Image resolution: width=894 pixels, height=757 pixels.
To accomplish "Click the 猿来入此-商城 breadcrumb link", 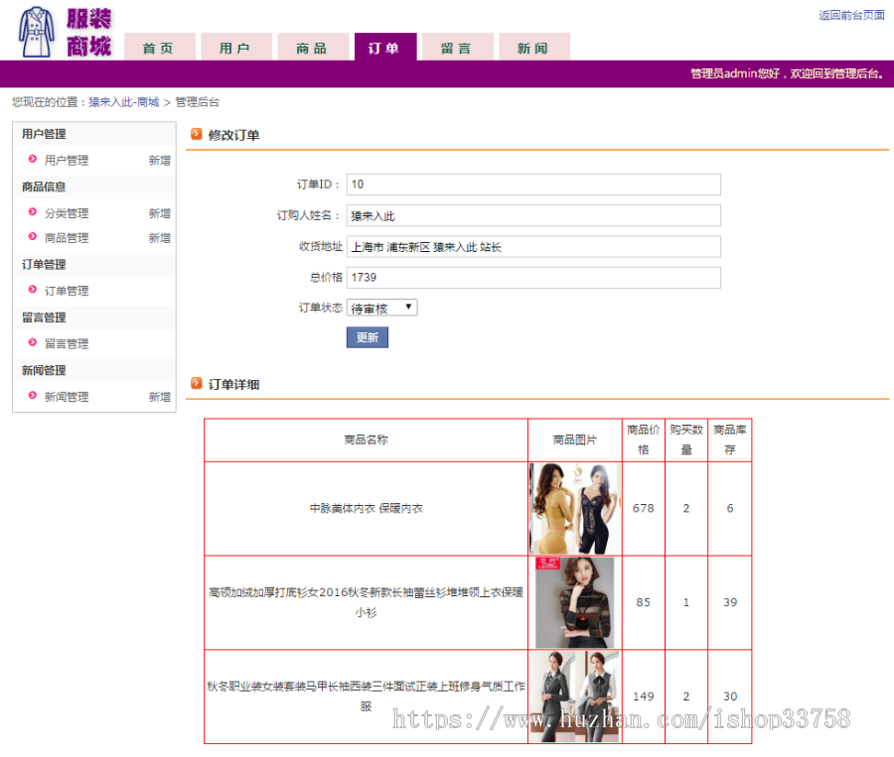I will coord(123,100).
